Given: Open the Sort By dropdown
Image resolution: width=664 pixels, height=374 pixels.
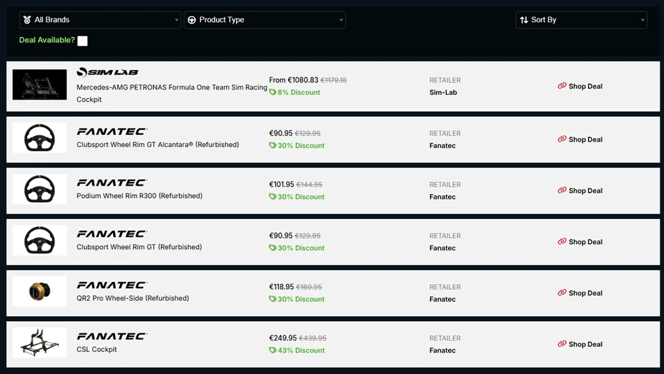Looking at the screenshot, I should click(x=581, y=20).
